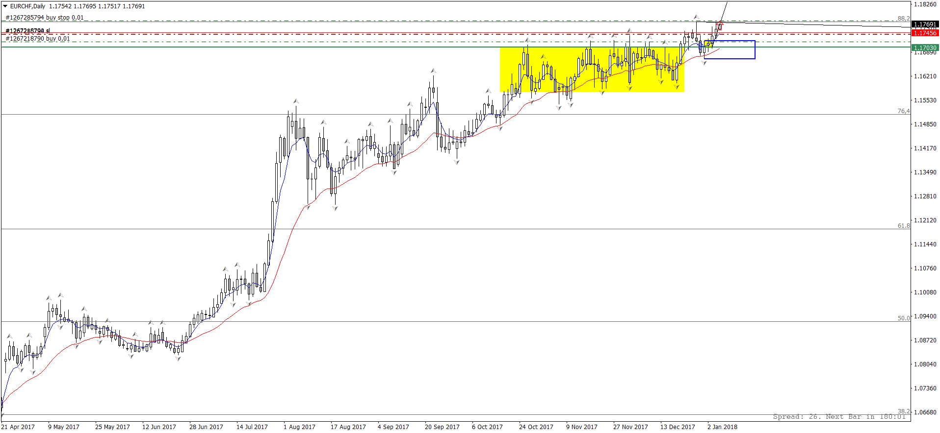Image resolution: width=940 pixels, height=433 pixels.
Task: Click price scale value 1.18260
Action: 925,4
